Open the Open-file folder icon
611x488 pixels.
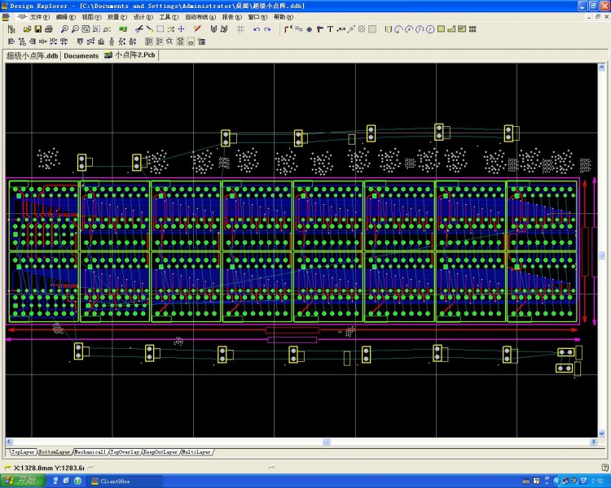click(27, 29)
